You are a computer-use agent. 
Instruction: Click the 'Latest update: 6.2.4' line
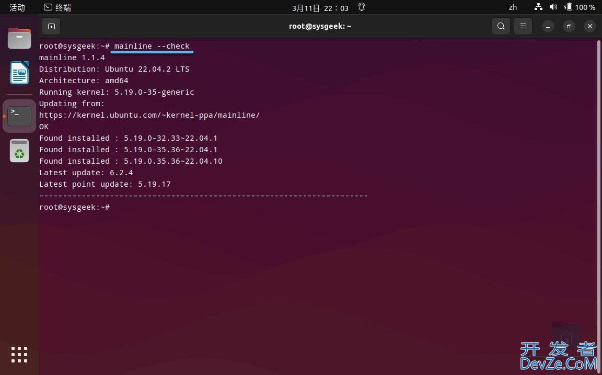tap(86, 173)
